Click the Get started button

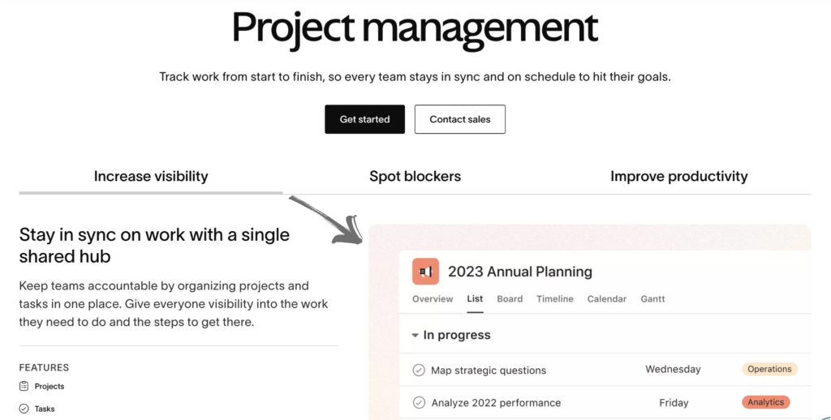coord(364,119)
